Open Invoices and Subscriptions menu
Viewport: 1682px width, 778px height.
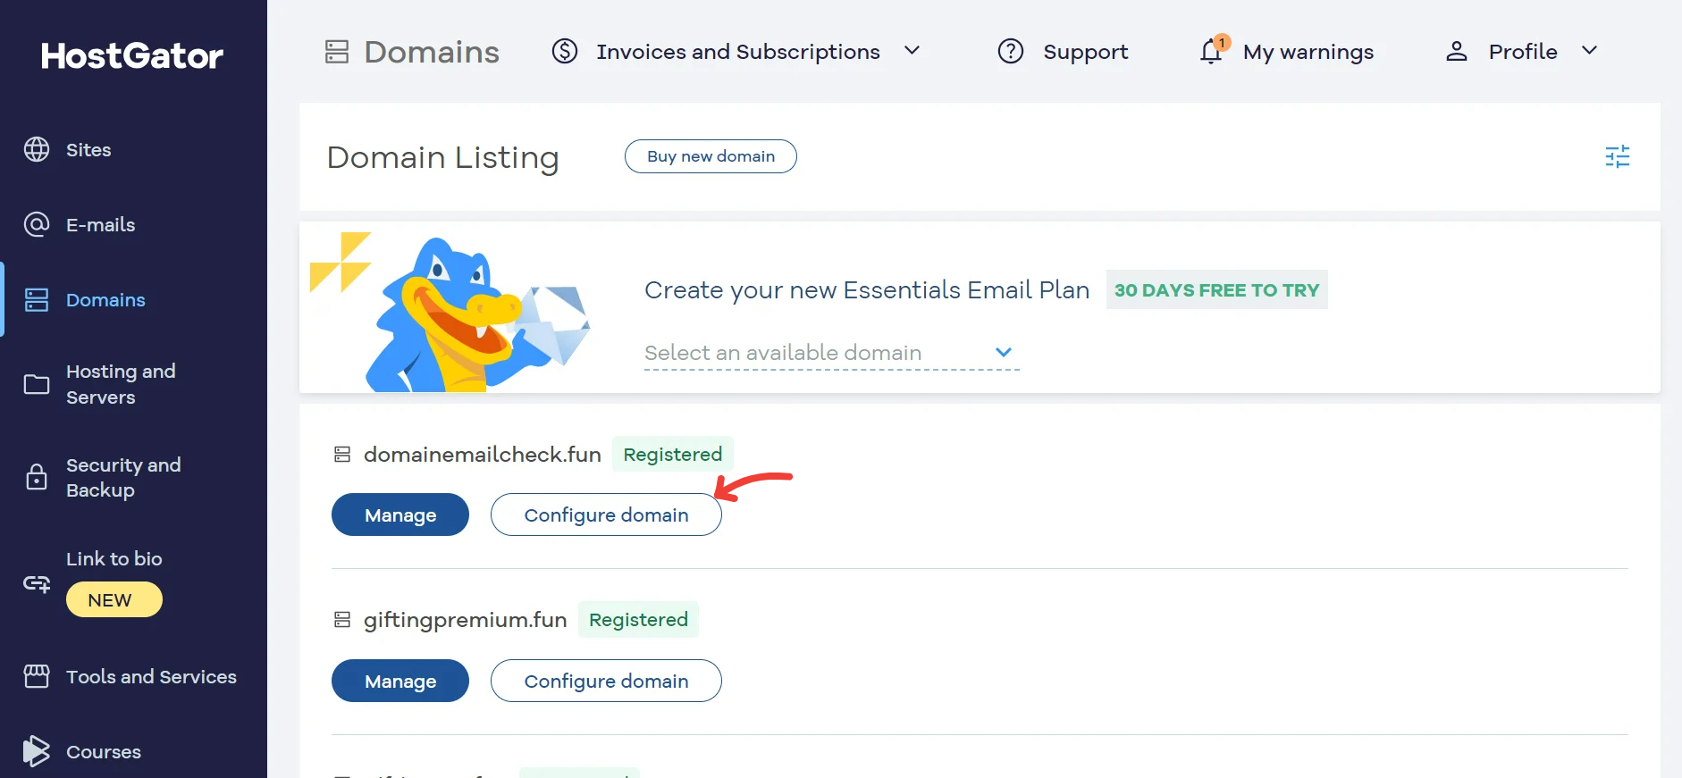738,52
